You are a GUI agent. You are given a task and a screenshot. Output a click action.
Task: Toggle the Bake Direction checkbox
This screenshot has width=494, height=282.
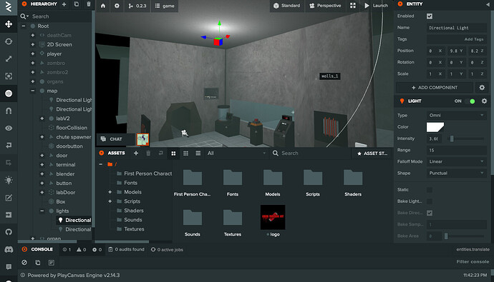point(430,213)
